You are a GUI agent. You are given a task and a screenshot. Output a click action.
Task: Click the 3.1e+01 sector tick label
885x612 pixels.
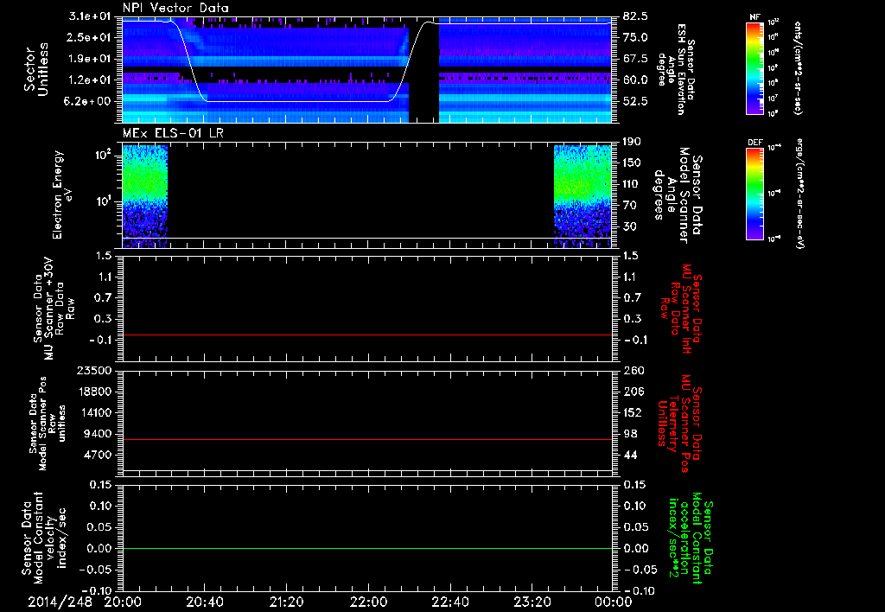(x=89, y=16)
